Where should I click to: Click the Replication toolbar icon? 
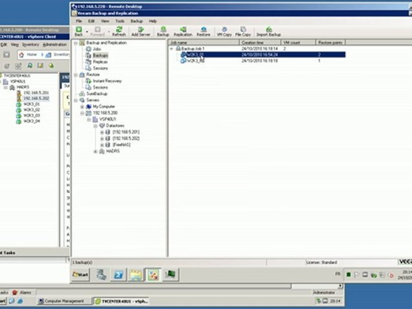[x=183, y=31]
